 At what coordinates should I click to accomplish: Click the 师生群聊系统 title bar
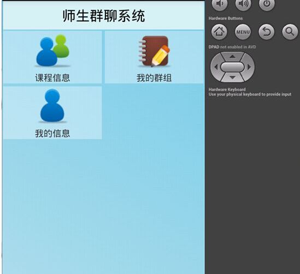click(x=104, y=16)
